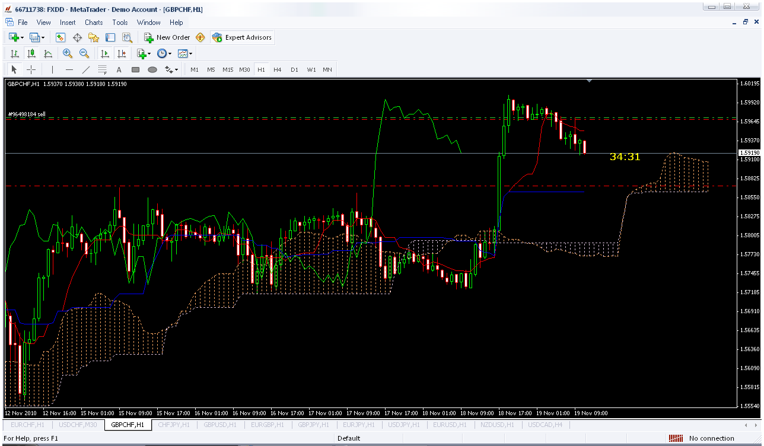Select the Vertical Line tool
Viewport: 764px width, 446px height.
click(x=52, y=69)
